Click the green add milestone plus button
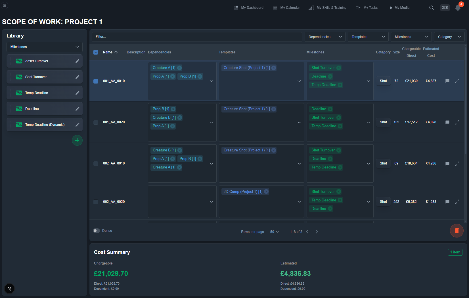 tap(77, 140)
